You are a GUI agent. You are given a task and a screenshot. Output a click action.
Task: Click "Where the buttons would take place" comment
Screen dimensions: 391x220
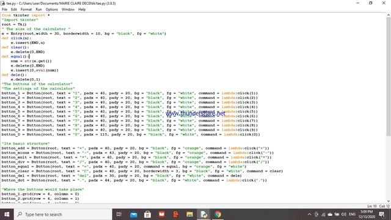(43, 189)
